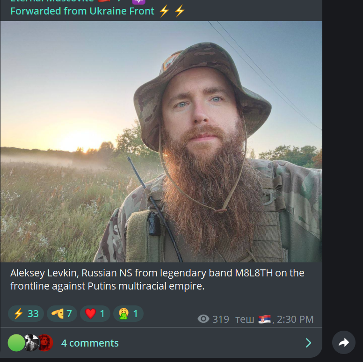Toggle the red heart reaction
Screen dimensions: 363x362
click(95, 314)
